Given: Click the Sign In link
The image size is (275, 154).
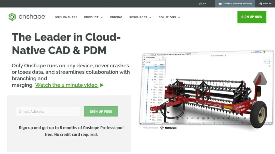Looking at the screenshot, I should (x=265, y=4).
